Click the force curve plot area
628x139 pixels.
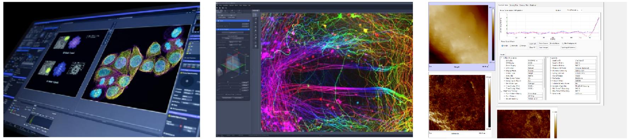point(553,25)
